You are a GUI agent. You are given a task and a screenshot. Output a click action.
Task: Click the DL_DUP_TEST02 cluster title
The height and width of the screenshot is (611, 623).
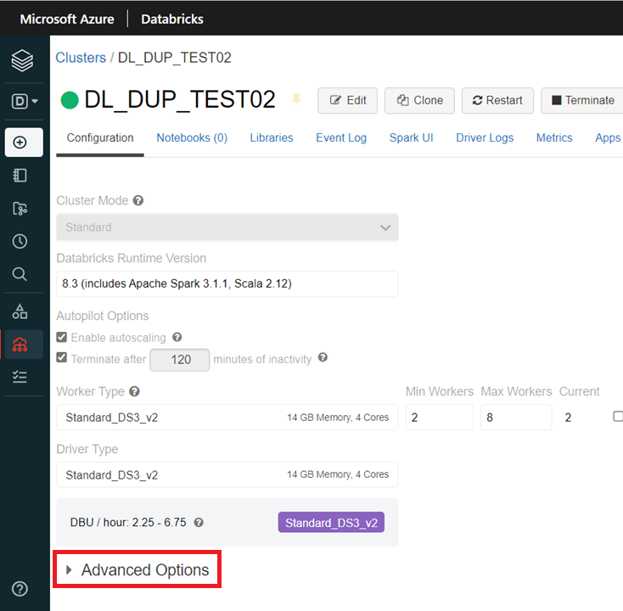[180, 99]
